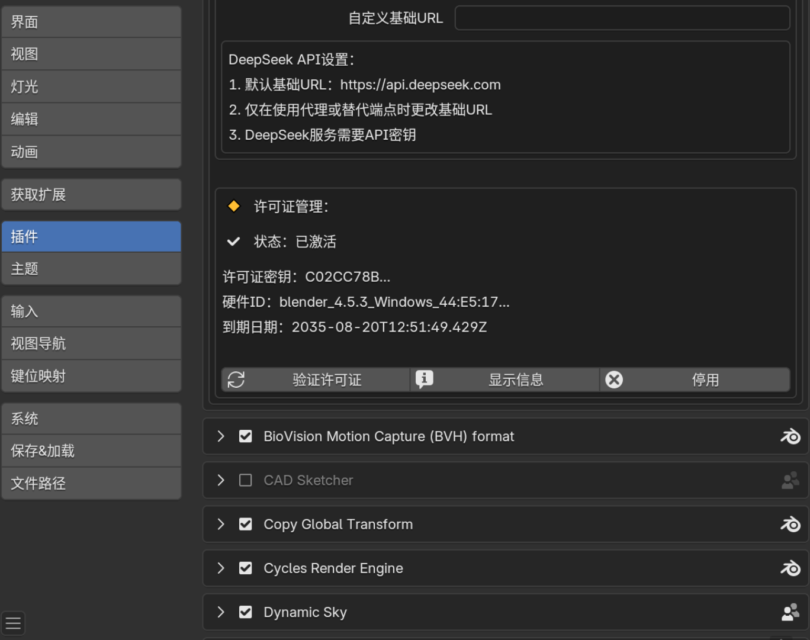Click the orange diamond icon beside 许可证管理
810x640 pixels.
click(x=234, y=206)
